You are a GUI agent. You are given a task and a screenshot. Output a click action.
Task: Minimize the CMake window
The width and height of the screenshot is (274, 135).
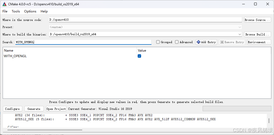[243, 4]
